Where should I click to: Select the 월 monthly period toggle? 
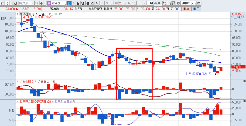[78, 3]
